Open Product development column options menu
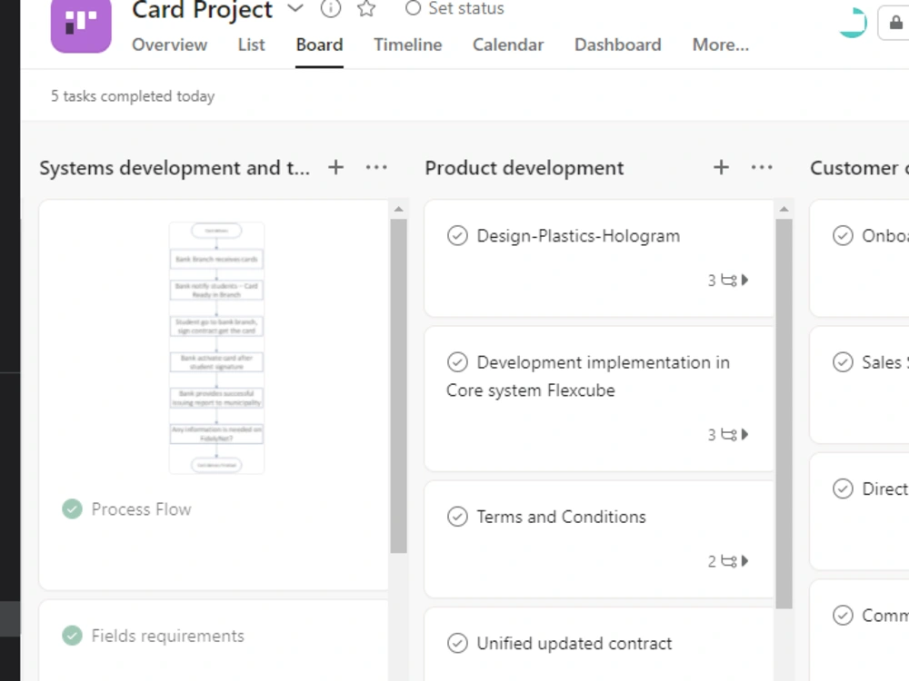Image resolution: width=909 pixels, height=681 pixels. pyautogui.click(x=762, y=167)
